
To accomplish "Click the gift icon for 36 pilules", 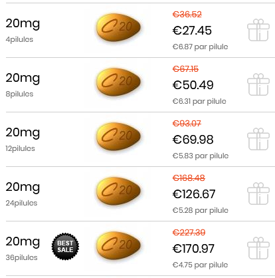I will [258, 248].
